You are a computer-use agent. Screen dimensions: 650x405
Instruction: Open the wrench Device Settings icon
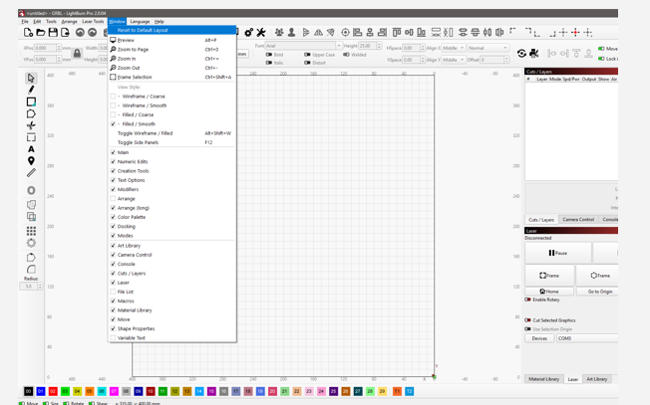[x=261, y=33]
